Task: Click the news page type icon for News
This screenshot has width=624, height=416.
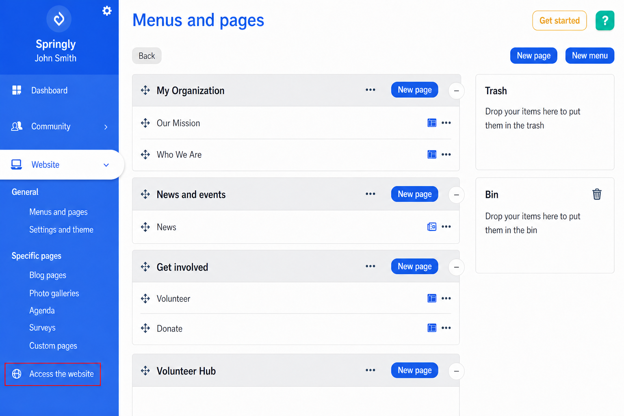Action: tap(432, 227)
